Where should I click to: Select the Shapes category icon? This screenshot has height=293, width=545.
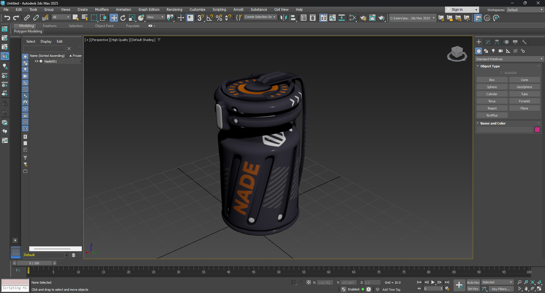tap(486, 51)
